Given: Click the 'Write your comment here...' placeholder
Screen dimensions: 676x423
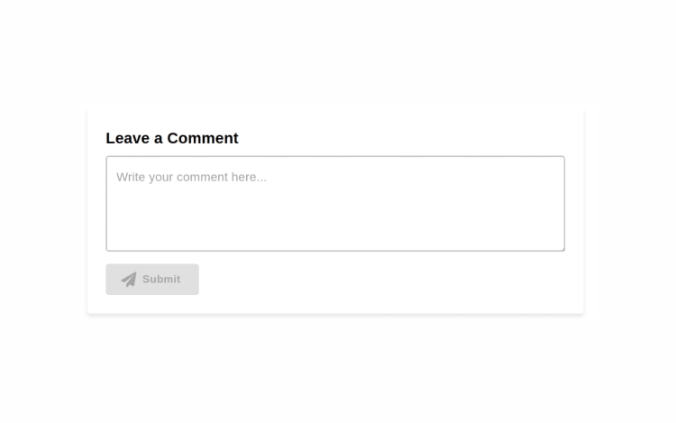Looking at the screenshot, I should point(191,177).
